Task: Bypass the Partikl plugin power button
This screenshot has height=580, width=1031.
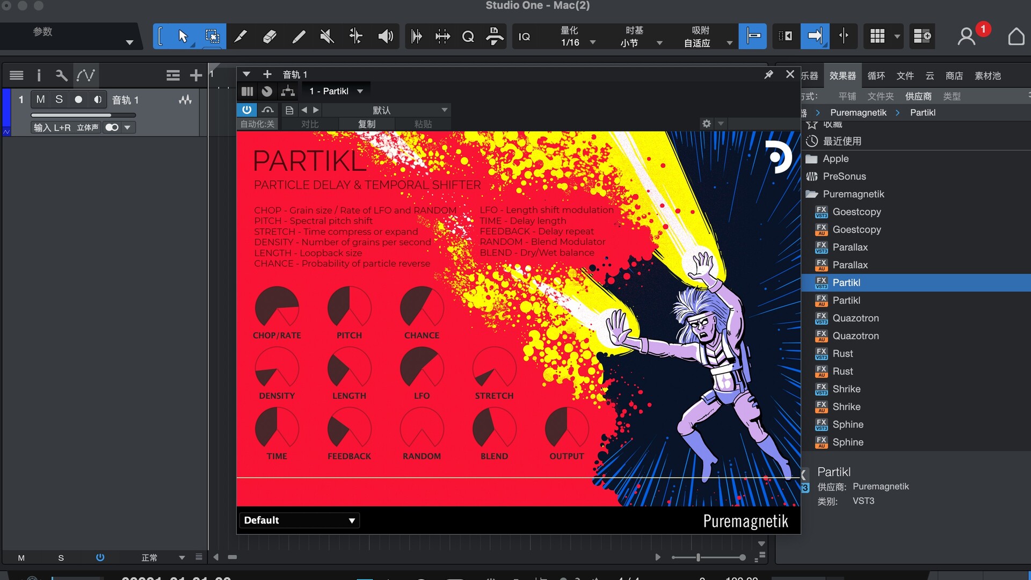Action: [x=246, y=110]
